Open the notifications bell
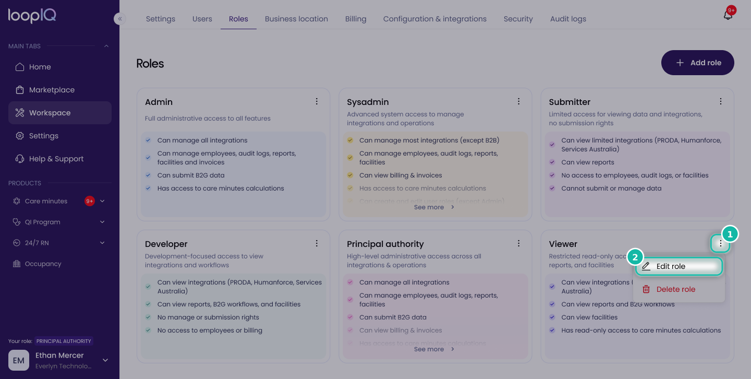751x379 pixels. click(728, 15)
